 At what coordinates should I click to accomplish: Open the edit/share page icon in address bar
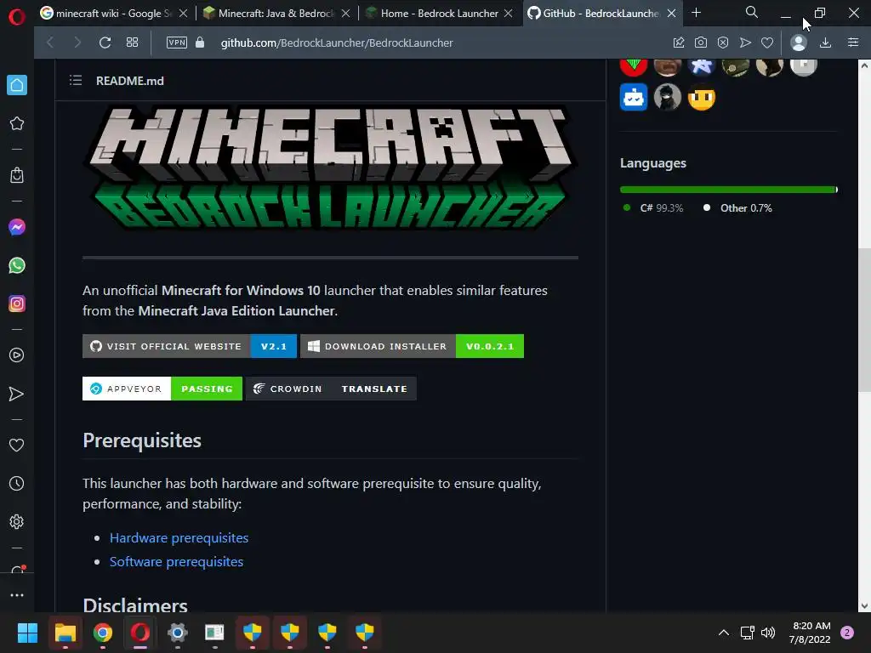coord(678,43)
